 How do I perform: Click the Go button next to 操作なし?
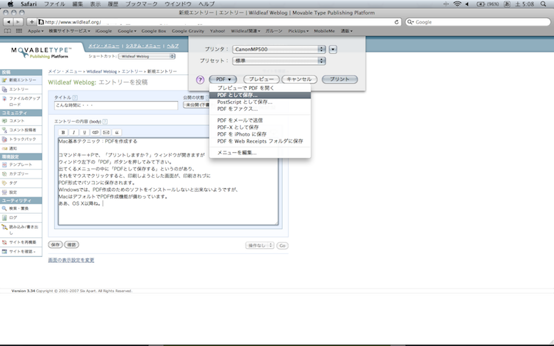point(283,246)
